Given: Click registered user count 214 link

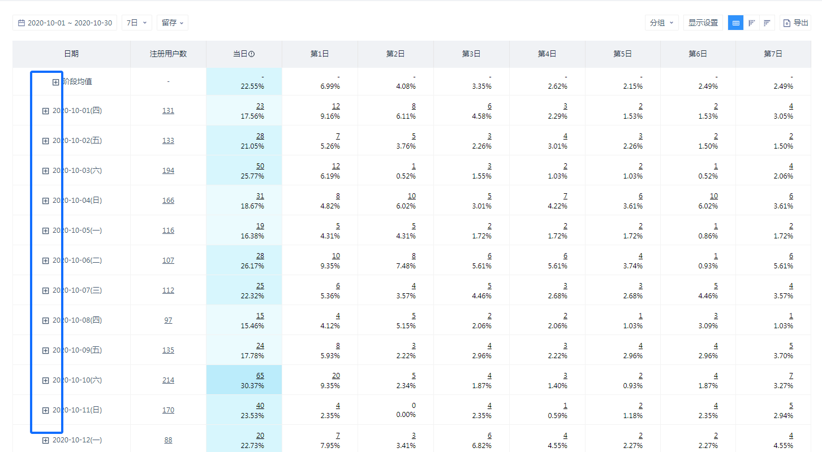Looking at the screenshot, I should click(x=168, y=380).
